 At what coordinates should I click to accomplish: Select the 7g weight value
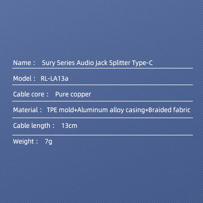(x=48, y=142)
